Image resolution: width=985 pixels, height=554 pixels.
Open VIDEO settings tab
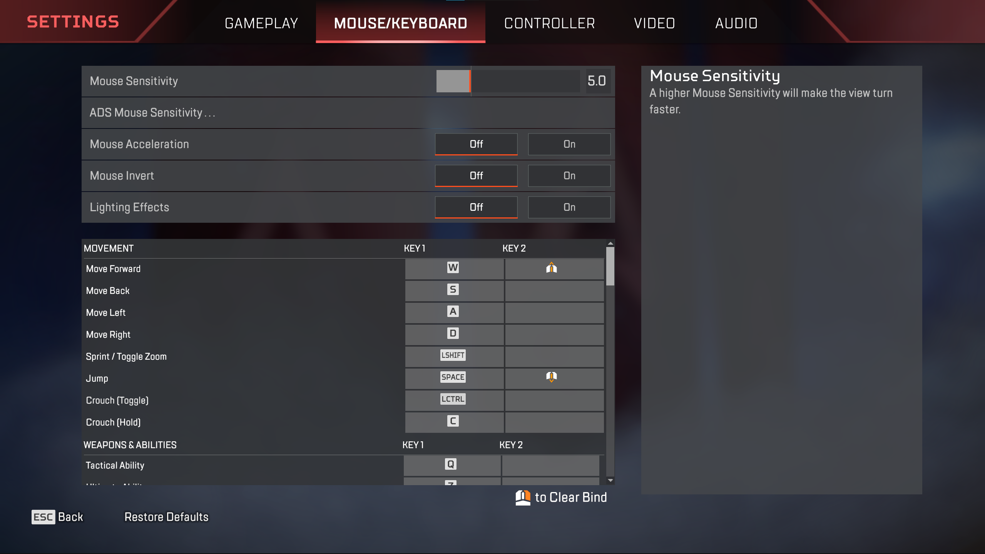click(654, 24)
